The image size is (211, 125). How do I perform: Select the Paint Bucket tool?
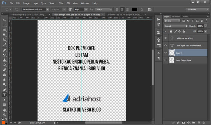pos(4,75)
